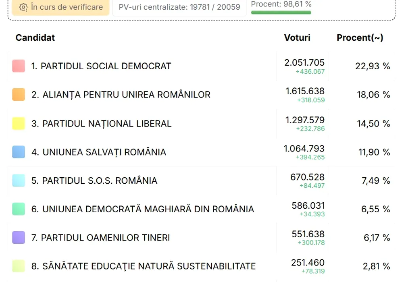Select the PV-uri centralizate counter box
The width and height of the screenshot is (406, 282).
tap(179, 7)
